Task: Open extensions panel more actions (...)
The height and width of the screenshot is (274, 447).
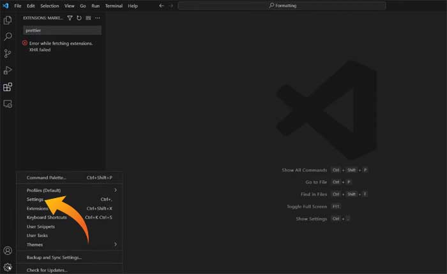Action: pyautogui.click(x=98, y=18)
